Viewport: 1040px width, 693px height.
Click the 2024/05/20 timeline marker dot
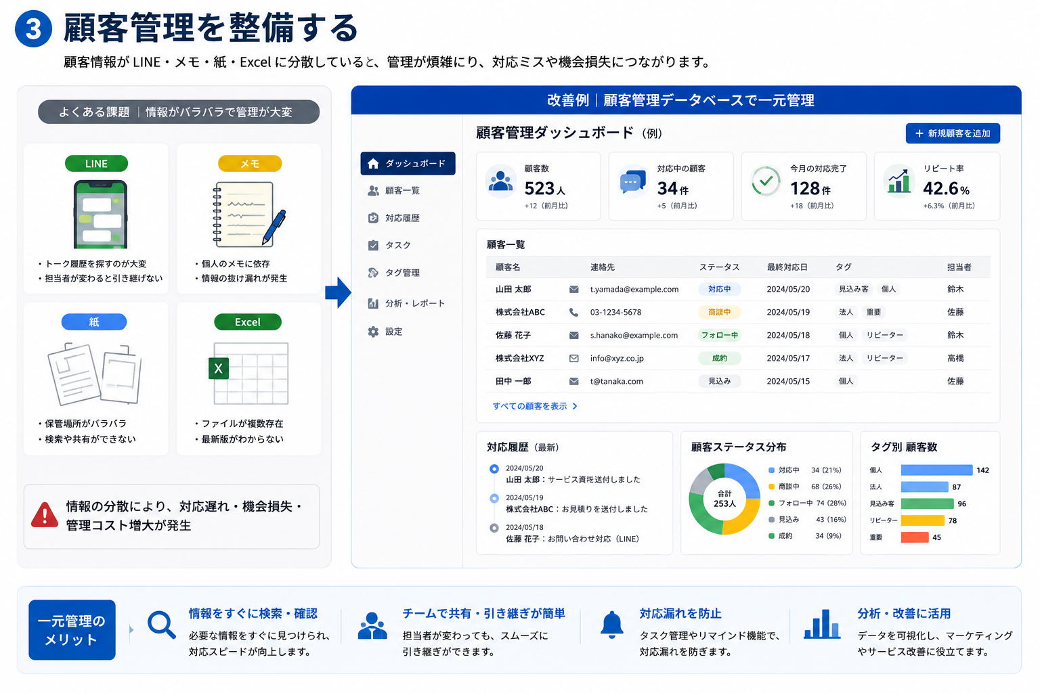(x=494, y=468)
